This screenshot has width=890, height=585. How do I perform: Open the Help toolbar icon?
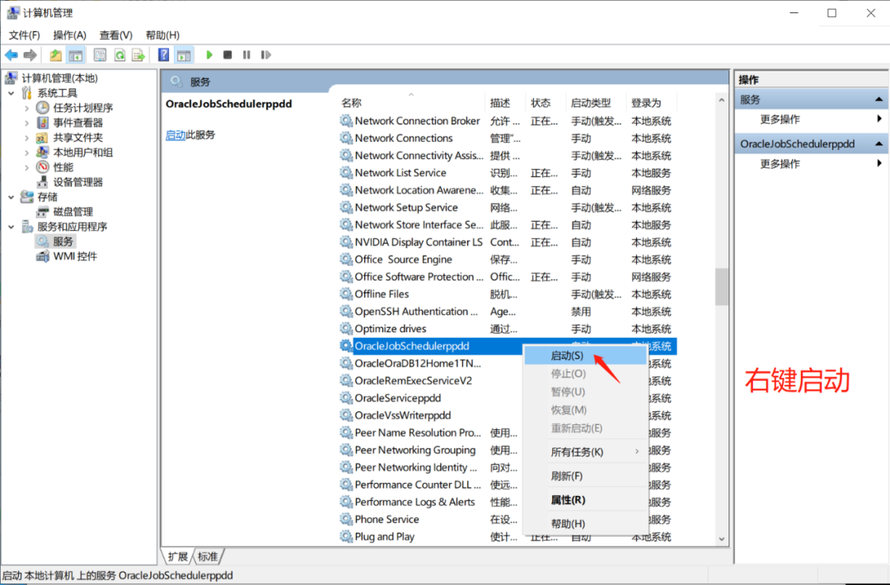[163, 55]
